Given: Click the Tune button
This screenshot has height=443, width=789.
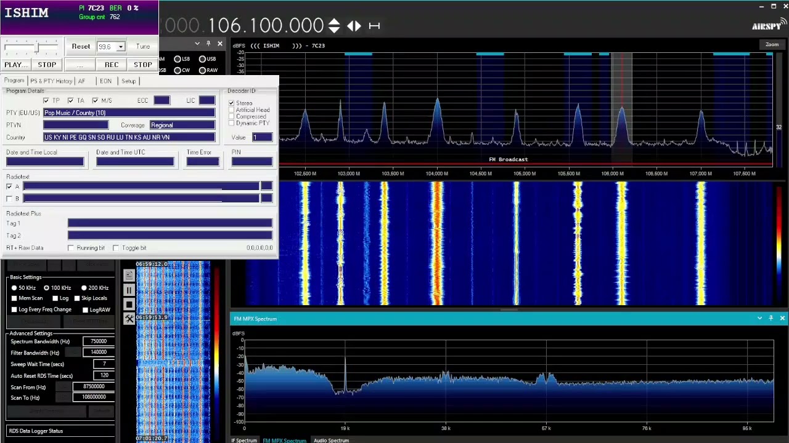Looking at the screenshot, I should pos(143,47).
